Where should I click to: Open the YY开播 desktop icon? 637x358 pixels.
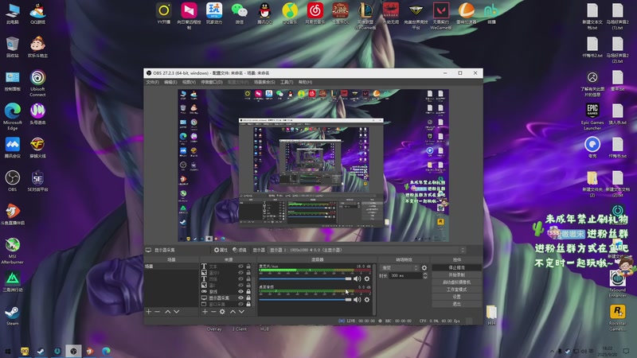tap(164, 13)
